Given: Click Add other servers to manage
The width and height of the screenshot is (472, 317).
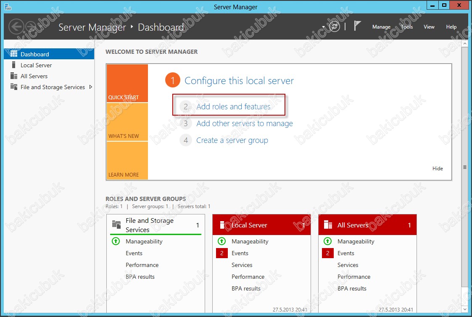Looking at the screenshot, I should pyautogui.click(x=245, y=124).
